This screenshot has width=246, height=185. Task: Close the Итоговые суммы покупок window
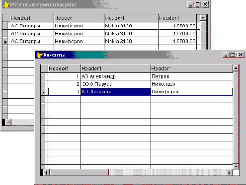coord(205,4)
